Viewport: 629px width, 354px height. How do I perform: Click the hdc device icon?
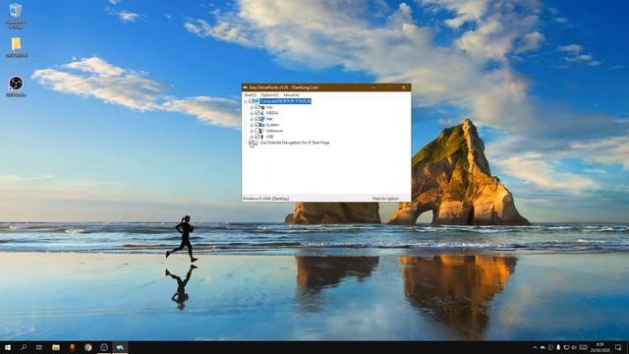point(262,107)
